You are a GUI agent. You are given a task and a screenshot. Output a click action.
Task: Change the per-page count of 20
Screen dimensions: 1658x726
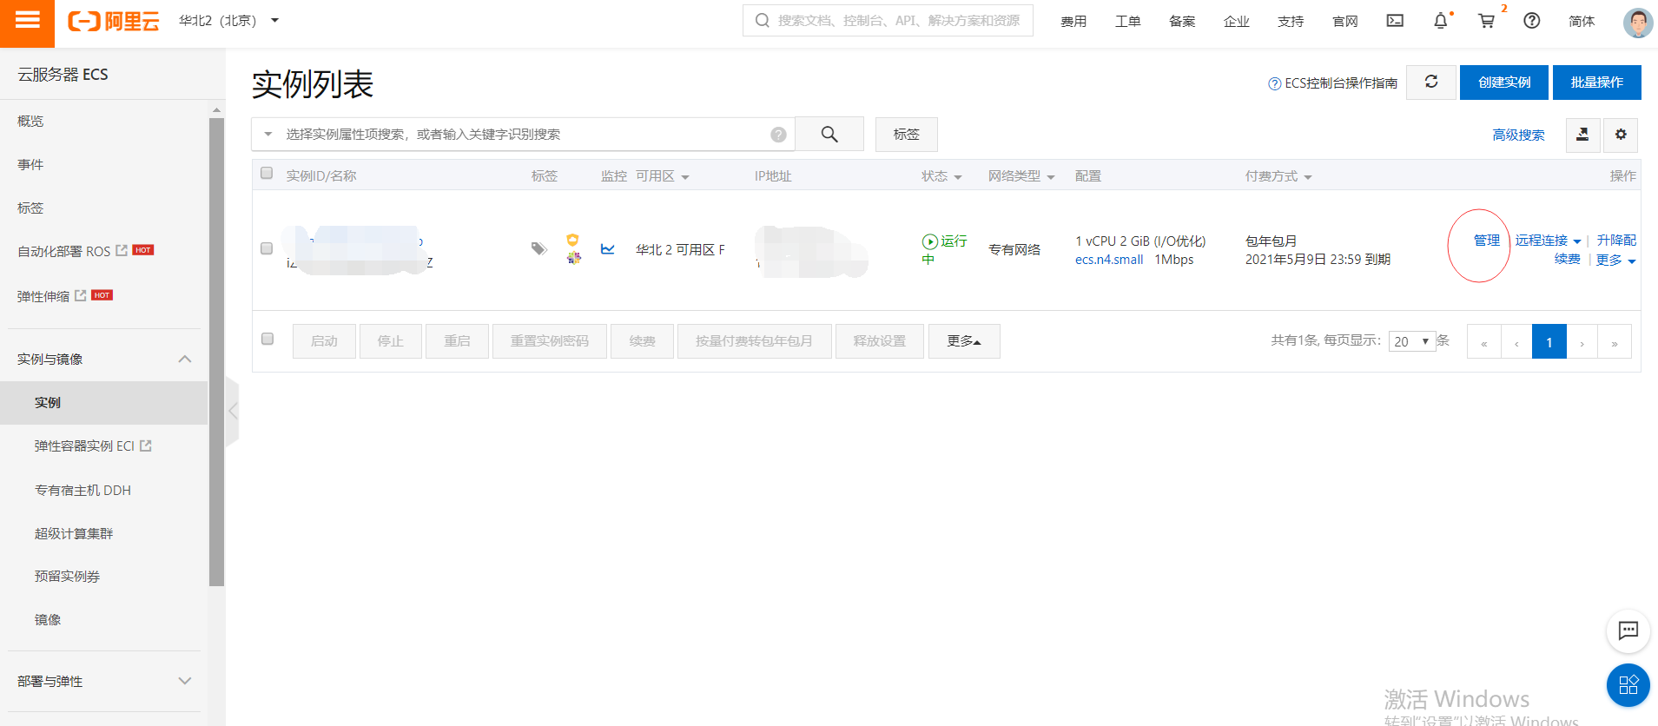tap(1411, 341)
